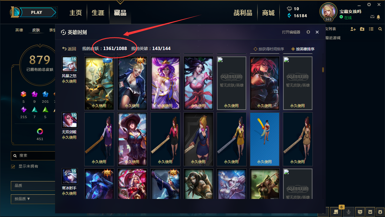385x217 pixels.
Task: Expand the 按品质 grouping dropdown
Action: click(x=33, y=199)
